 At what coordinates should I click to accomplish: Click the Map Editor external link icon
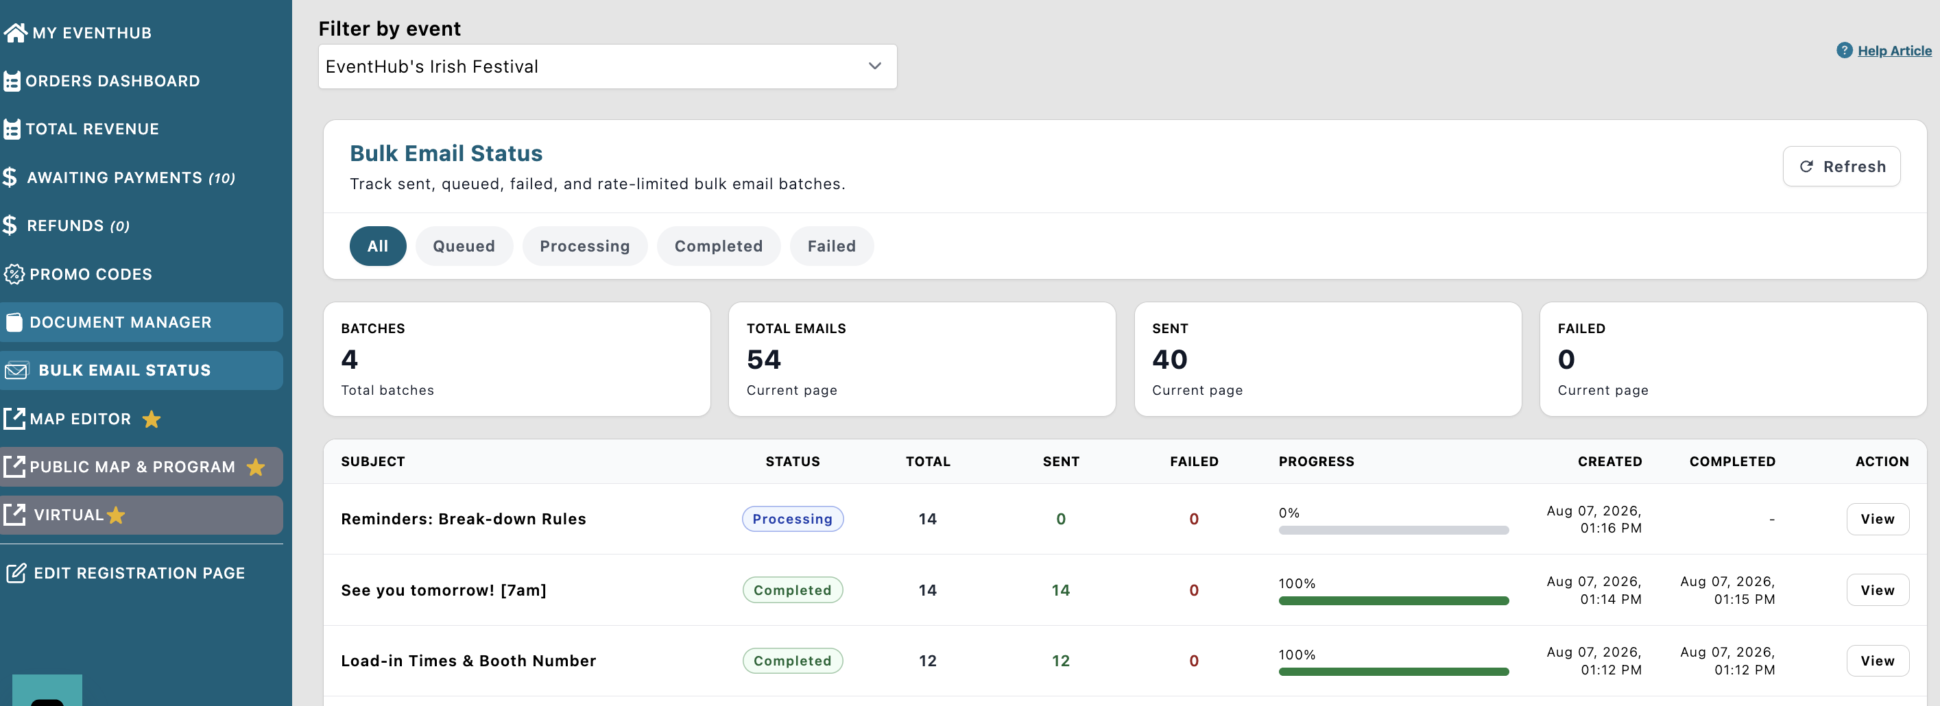14,419
